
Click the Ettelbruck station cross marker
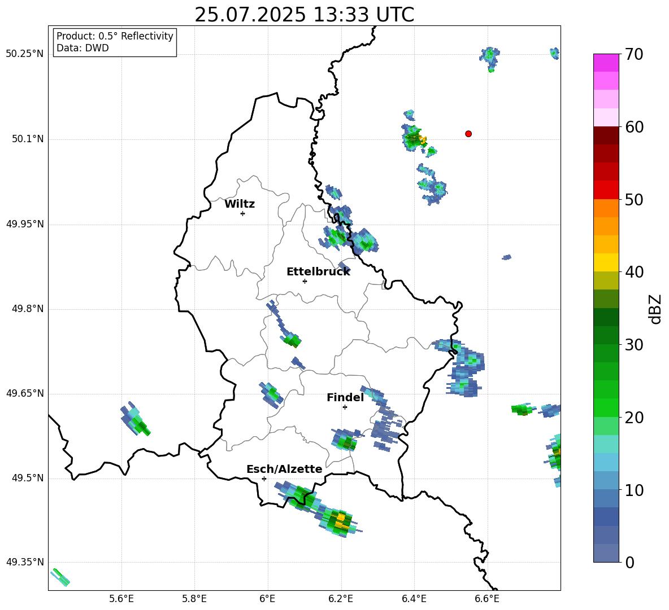(x=305, y=281)
